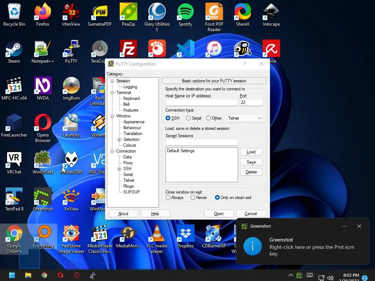Launch ImgBurn from the desktop

[x=71, y=89]
